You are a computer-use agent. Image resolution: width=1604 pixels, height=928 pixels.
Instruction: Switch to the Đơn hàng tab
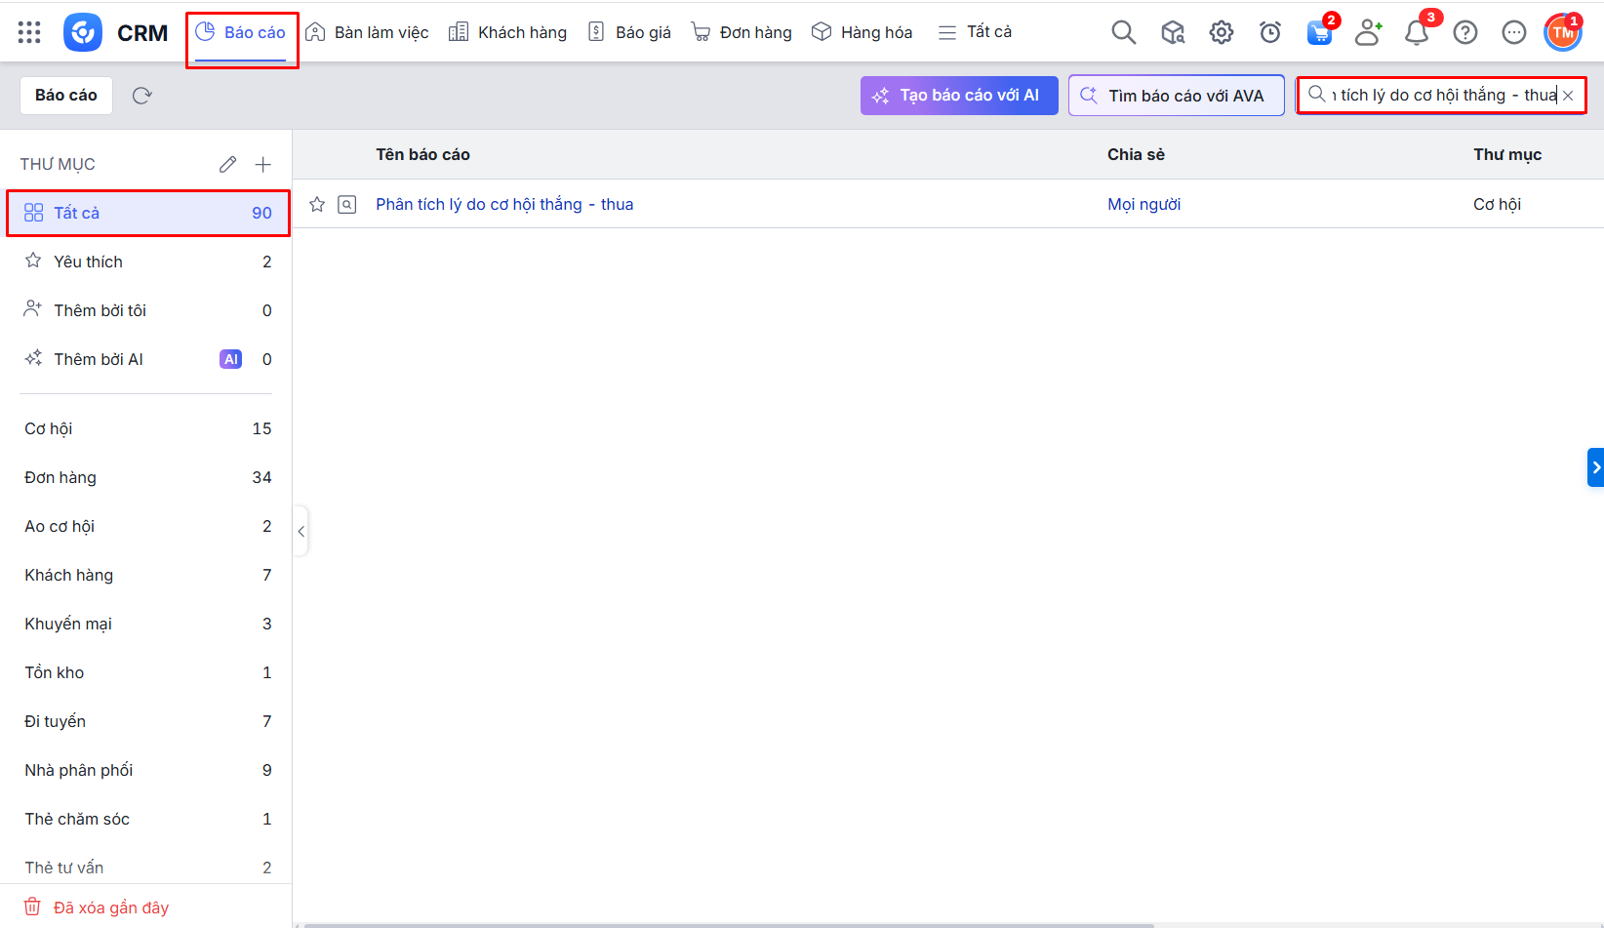click(742, 32)
